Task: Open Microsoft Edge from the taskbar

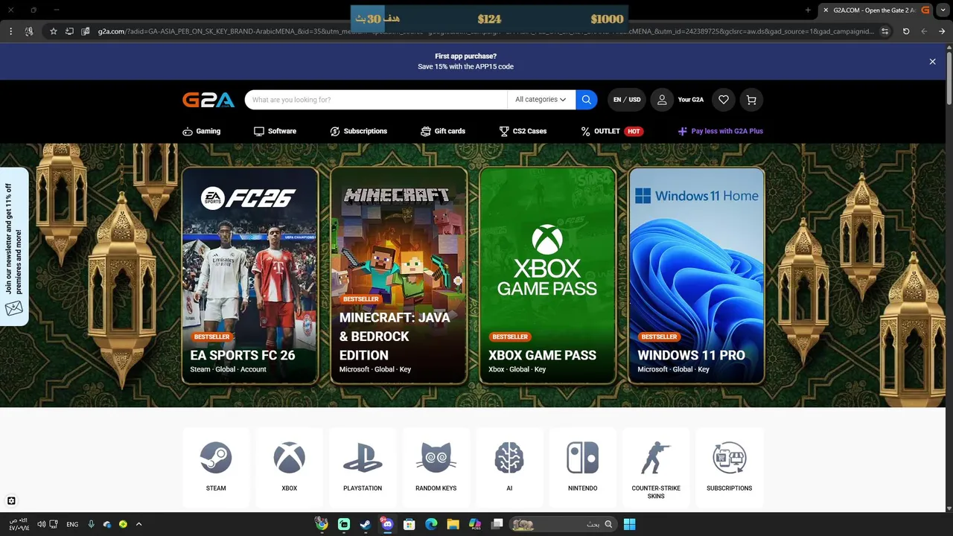Action: pos(431,524)
